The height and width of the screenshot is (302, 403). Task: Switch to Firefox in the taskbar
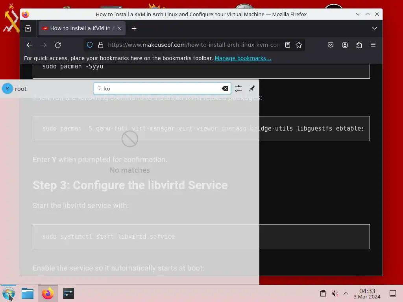(48, 293)
